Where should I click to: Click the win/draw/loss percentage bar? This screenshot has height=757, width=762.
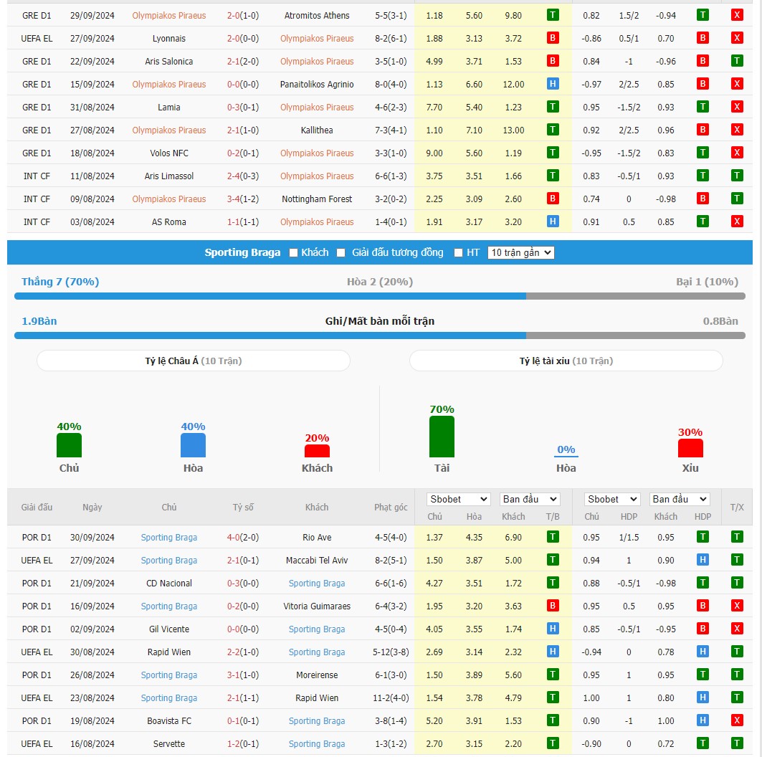coord(380,296)
